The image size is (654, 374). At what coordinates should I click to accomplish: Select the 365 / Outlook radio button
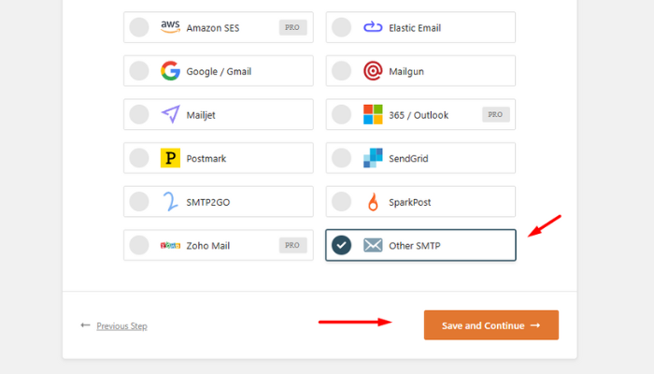pyautogui.click(x=342, y=114)
